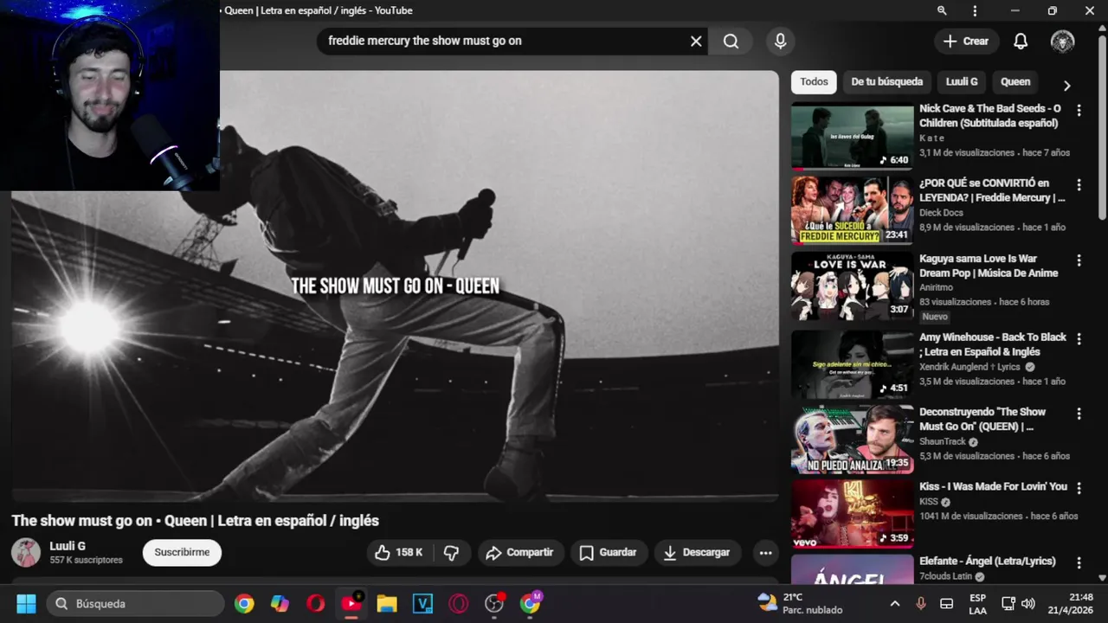This screenshot has height=623, width=1108.
Task: Open File Explorer from the taskbar
Action: click(387, 603)
